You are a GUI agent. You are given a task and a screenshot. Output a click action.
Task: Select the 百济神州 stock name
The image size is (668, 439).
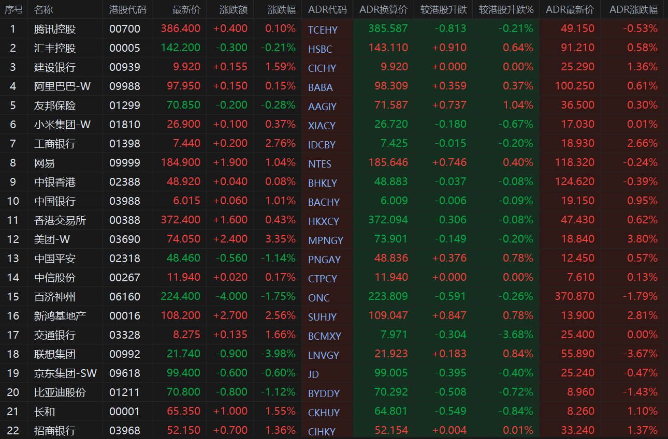pos(55,297)
